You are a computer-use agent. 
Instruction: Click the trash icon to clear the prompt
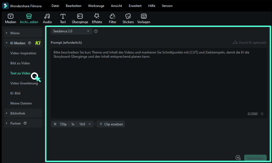[x=262, y=114]
